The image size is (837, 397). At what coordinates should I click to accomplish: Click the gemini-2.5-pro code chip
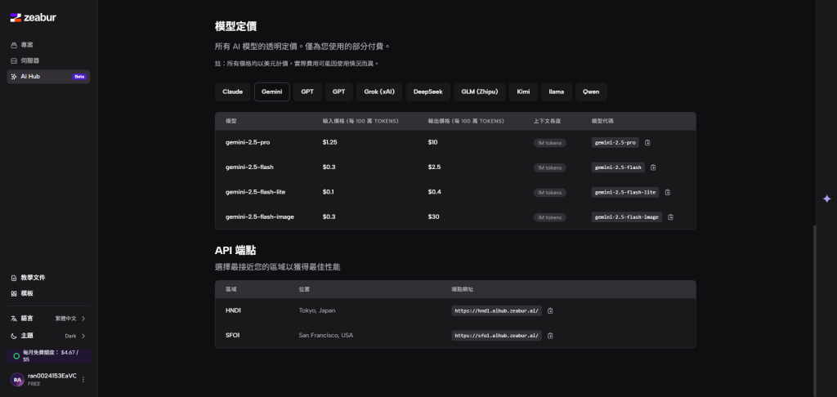coord(615,143)
